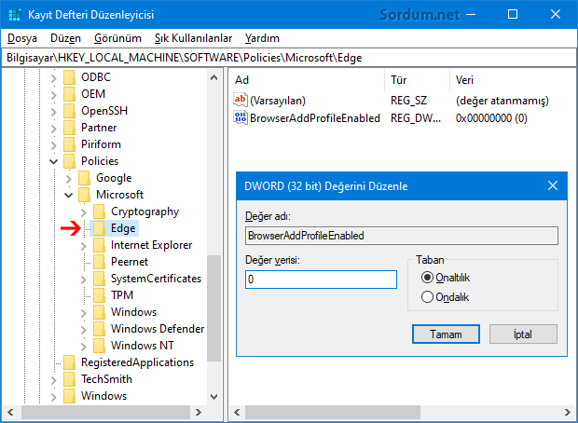The height and width of the screenshot is (423, 578).
Task: Click the Değer verisi input field
Action: tap(321, 280)
